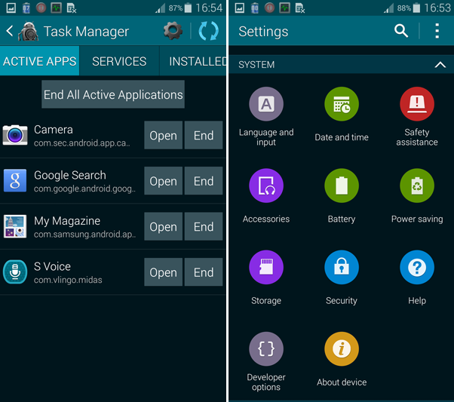This screenshot has height=402, width=454.
Task: End Google Search
Action: tap(204, 181)
